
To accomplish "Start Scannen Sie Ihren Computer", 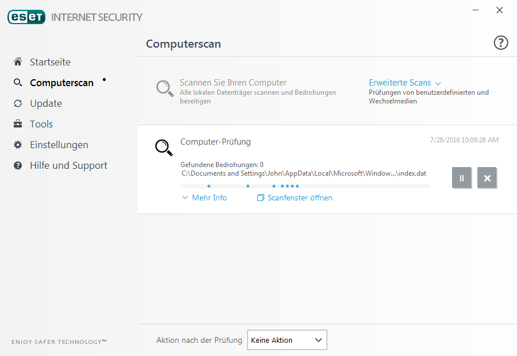I will [233, 83].
